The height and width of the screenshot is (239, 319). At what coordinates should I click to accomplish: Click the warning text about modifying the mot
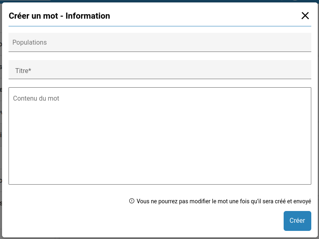click(x=224, y=201)
